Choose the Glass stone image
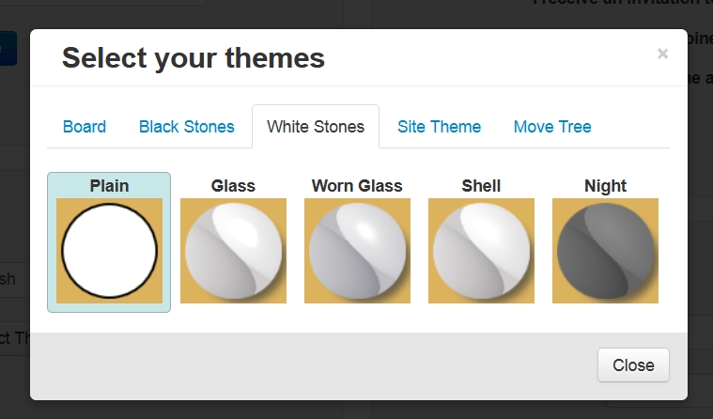 [233, 251]
